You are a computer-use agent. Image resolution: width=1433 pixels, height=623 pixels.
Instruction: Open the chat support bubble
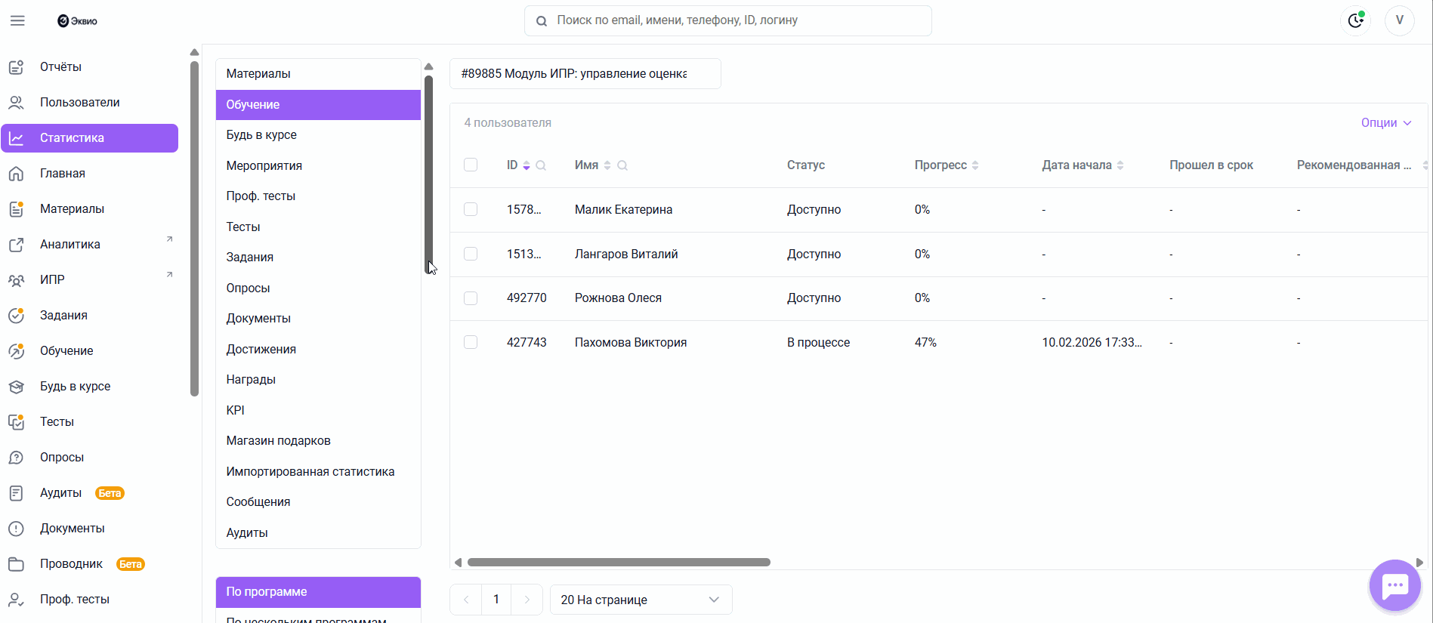coord(1394,585)
